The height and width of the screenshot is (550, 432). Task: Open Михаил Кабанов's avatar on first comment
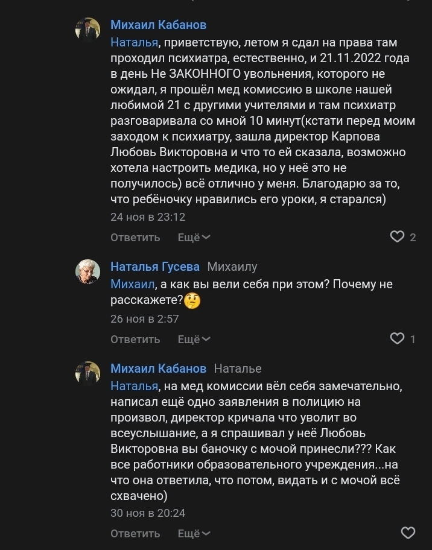(x=87, y=30)
